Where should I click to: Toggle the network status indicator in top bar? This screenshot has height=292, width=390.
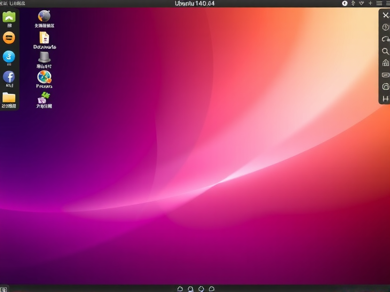[x=361, y=2]
